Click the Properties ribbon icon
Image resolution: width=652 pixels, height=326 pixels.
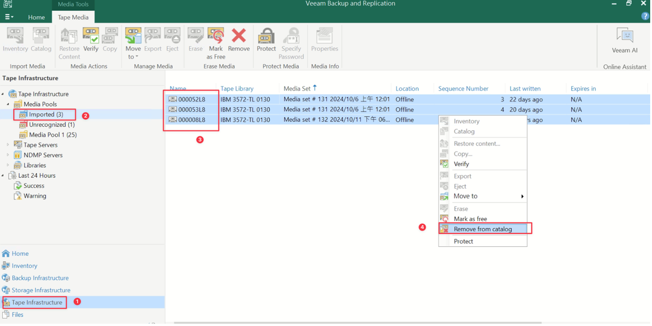[x=325, y=40]
